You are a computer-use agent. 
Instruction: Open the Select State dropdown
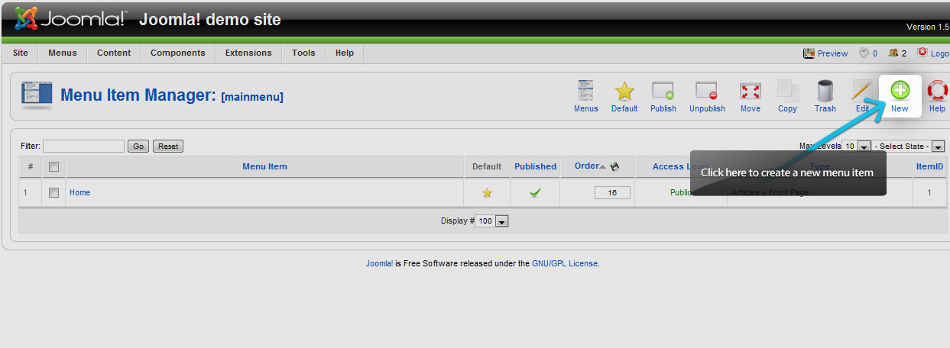click(x=909, y=146)
